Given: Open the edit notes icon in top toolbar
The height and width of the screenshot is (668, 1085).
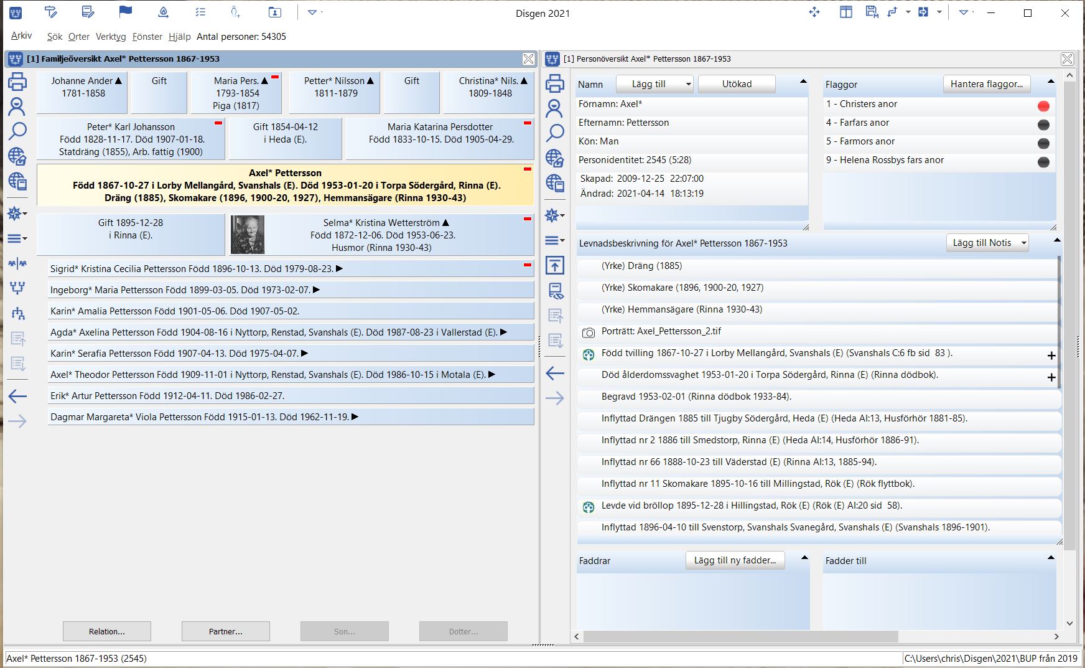Looking at the screenshot, I should coord(88,12).
